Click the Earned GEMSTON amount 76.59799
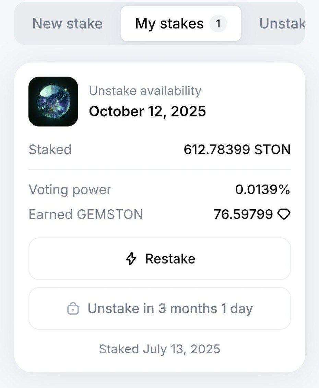The height and width of the screenshot is (388, 319). tap(244, 214)
